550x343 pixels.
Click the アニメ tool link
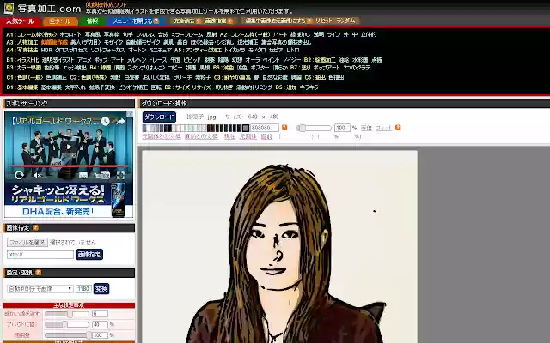coord(84,60)
